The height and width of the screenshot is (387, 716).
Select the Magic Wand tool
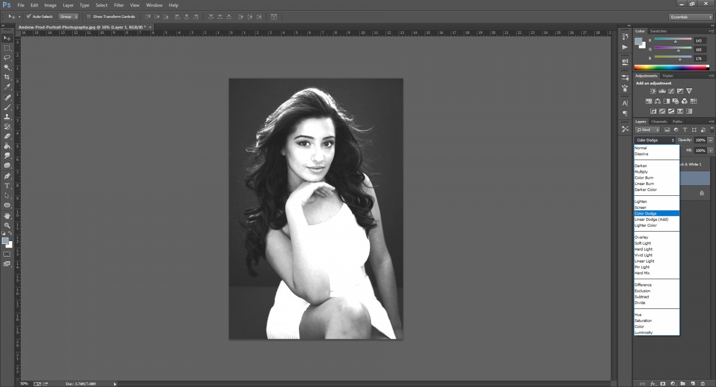click(7, 67)
